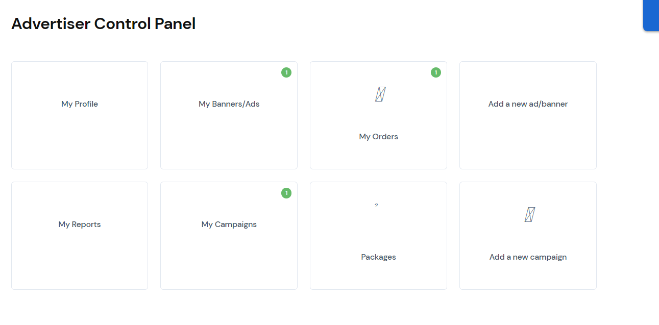Click the "Add a new campaign" text label

tap(528, 257)
